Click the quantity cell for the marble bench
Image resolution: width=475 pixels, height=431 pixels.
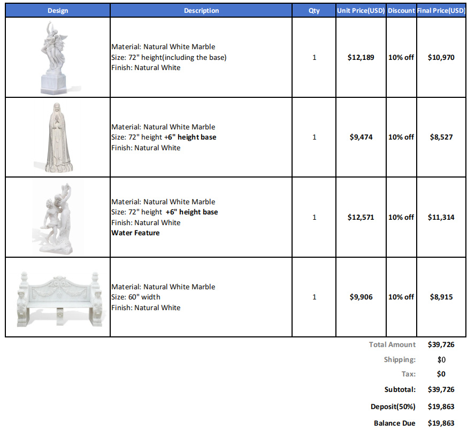(314, 297)
